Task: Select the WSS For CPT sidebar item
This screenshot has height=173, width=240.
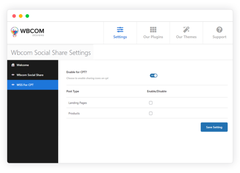Action: point(33,85)
